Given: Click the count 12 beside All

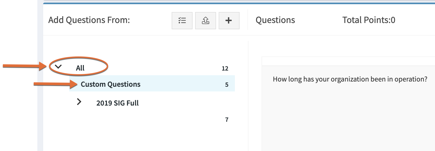Looking at the screenshot, I should click(225, 68).
